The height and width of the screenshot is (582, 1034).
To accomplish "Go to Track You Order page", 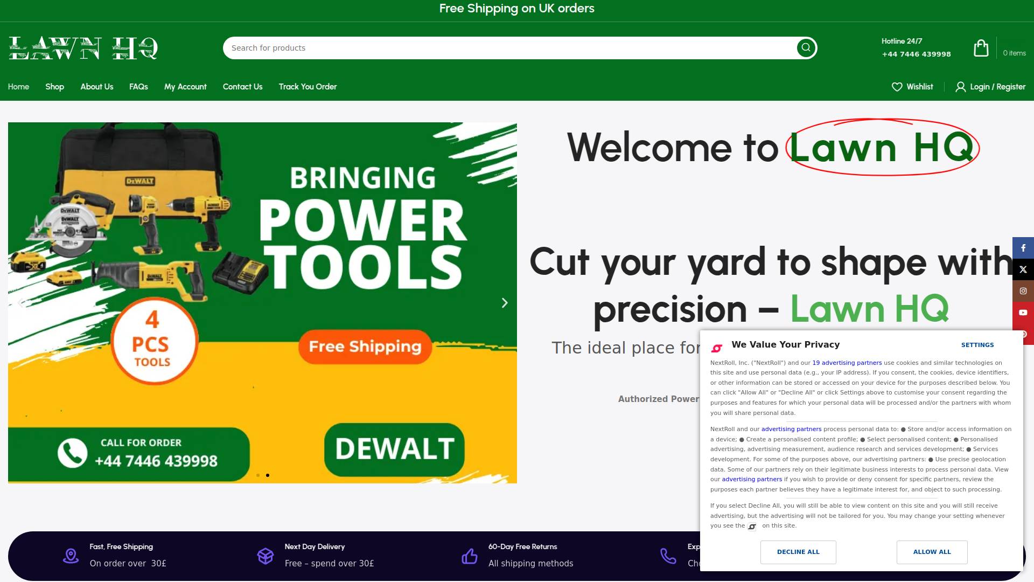I will pos(308,87).
